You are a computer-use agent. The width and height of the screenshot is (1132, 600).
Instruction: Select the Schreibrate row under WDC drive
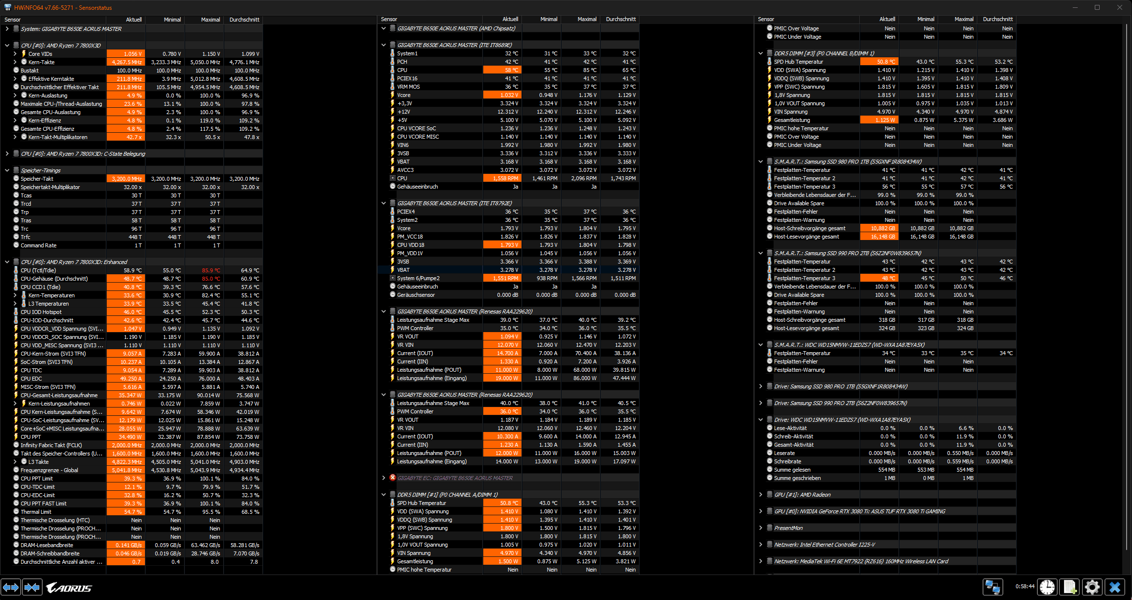pos(885,461)
